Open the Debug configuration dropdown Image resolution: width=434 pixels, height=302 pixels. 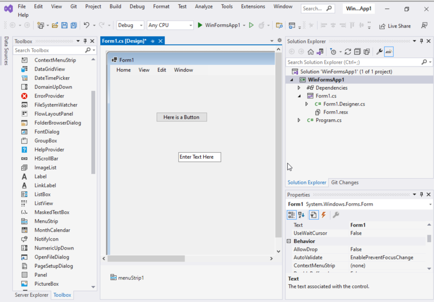coord(130,25)
